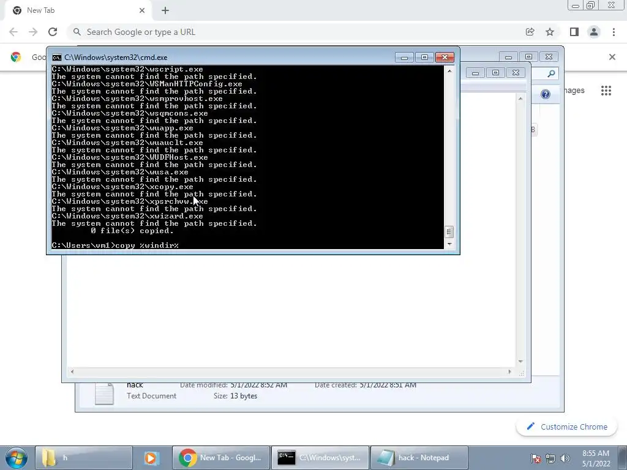This screenshot has height=470, width=627.
Task: Share this page from the address bar
Action: [530, 32]
